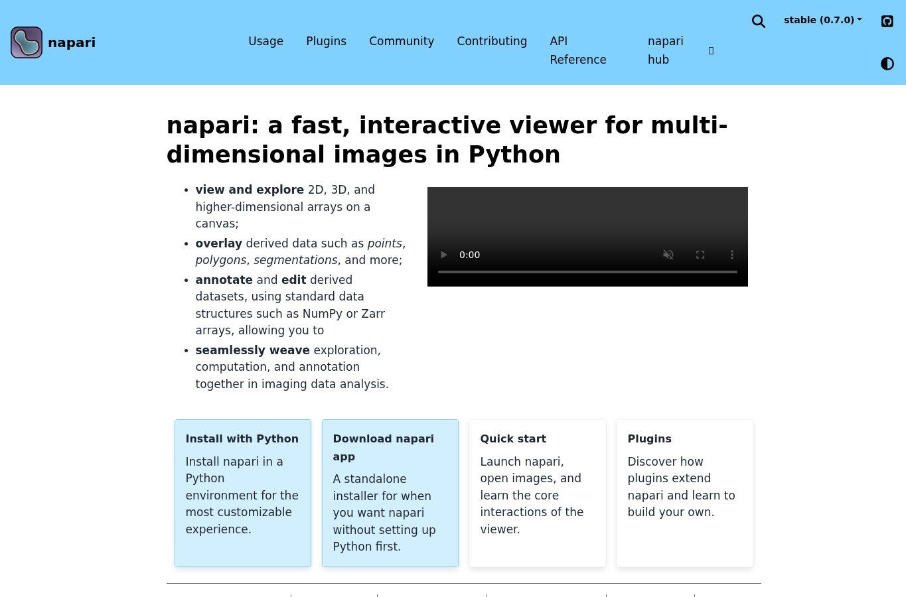Open the search magnifier icon
The height and width of the screenshot is (597, 906).
(759, 21)
